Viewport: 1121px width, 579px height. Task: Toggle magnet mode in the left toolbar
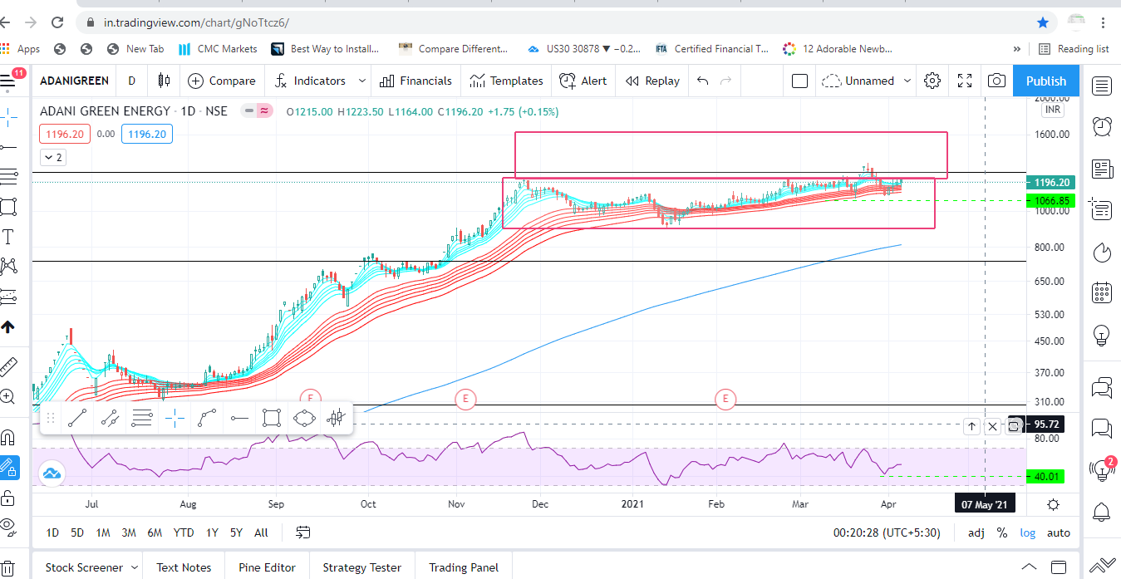point(8,437)
